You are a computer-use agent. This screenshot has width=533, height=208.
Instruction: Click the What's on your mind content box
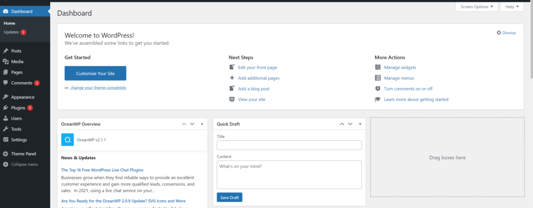[289, 175]
